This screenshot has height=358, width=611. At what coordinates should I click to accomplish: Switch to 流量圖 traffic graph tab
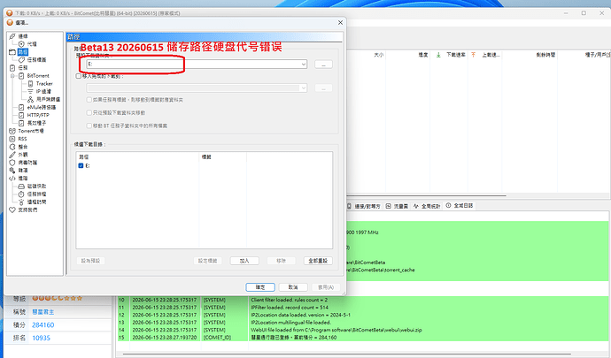click(x=397, y=206)
